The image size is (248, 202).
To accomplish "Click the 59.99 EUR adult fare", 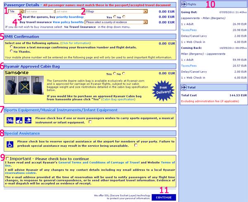I will click(x=240, y=60).
